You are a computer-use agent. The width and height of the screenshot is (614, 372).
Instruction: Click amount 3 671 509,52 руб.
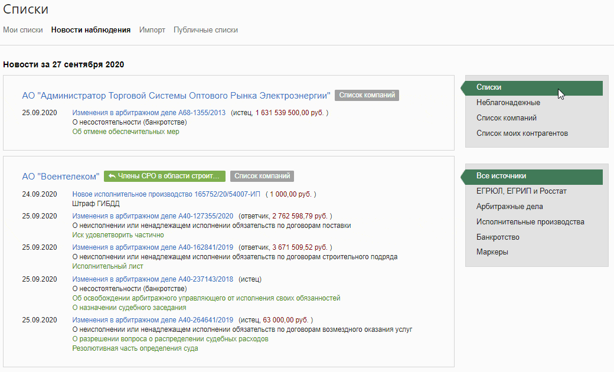(x=300, y=247)
